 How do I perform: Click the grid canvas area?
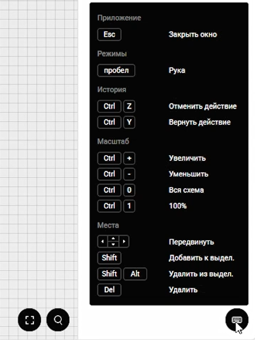click(x=39, y=152)
